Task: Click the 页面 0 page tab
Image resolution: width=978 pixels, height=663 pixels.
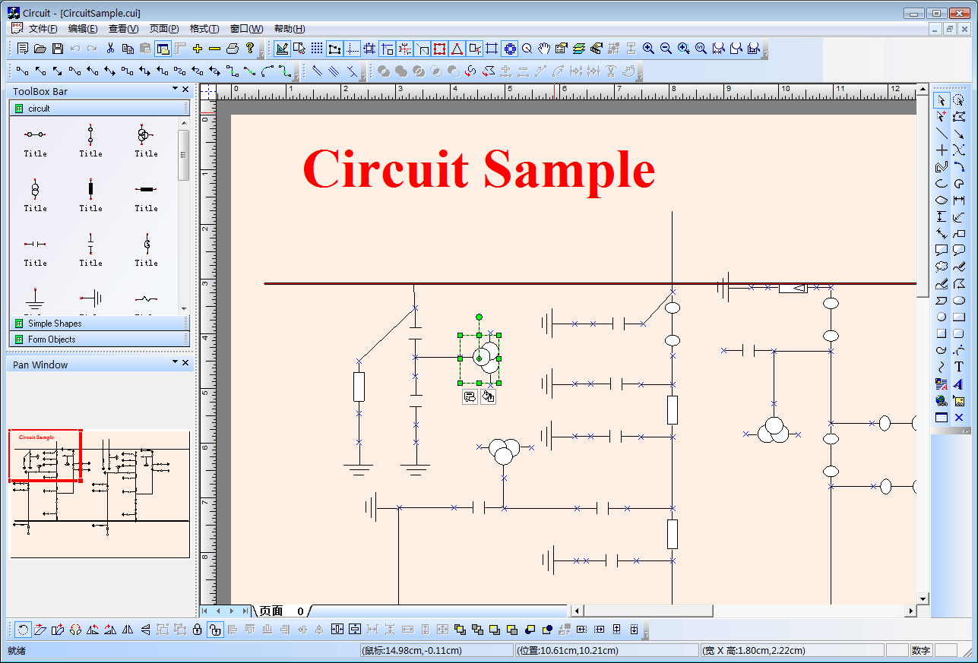Action: tap(281, 611)
